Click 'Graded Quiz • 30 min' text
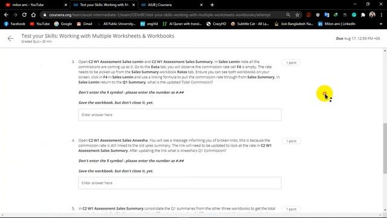The height and width of the screenshot is (218, 387). (x=36, y=42)
